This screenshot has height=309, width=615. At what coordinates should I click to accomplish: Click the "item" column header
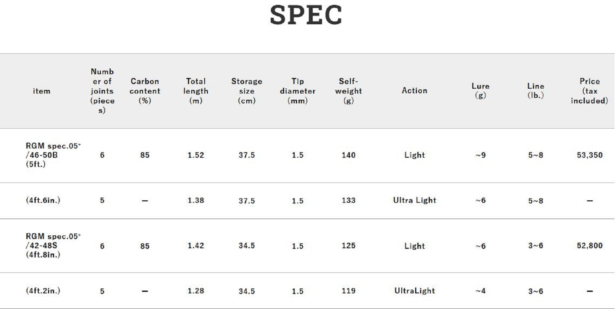(42, 91)
